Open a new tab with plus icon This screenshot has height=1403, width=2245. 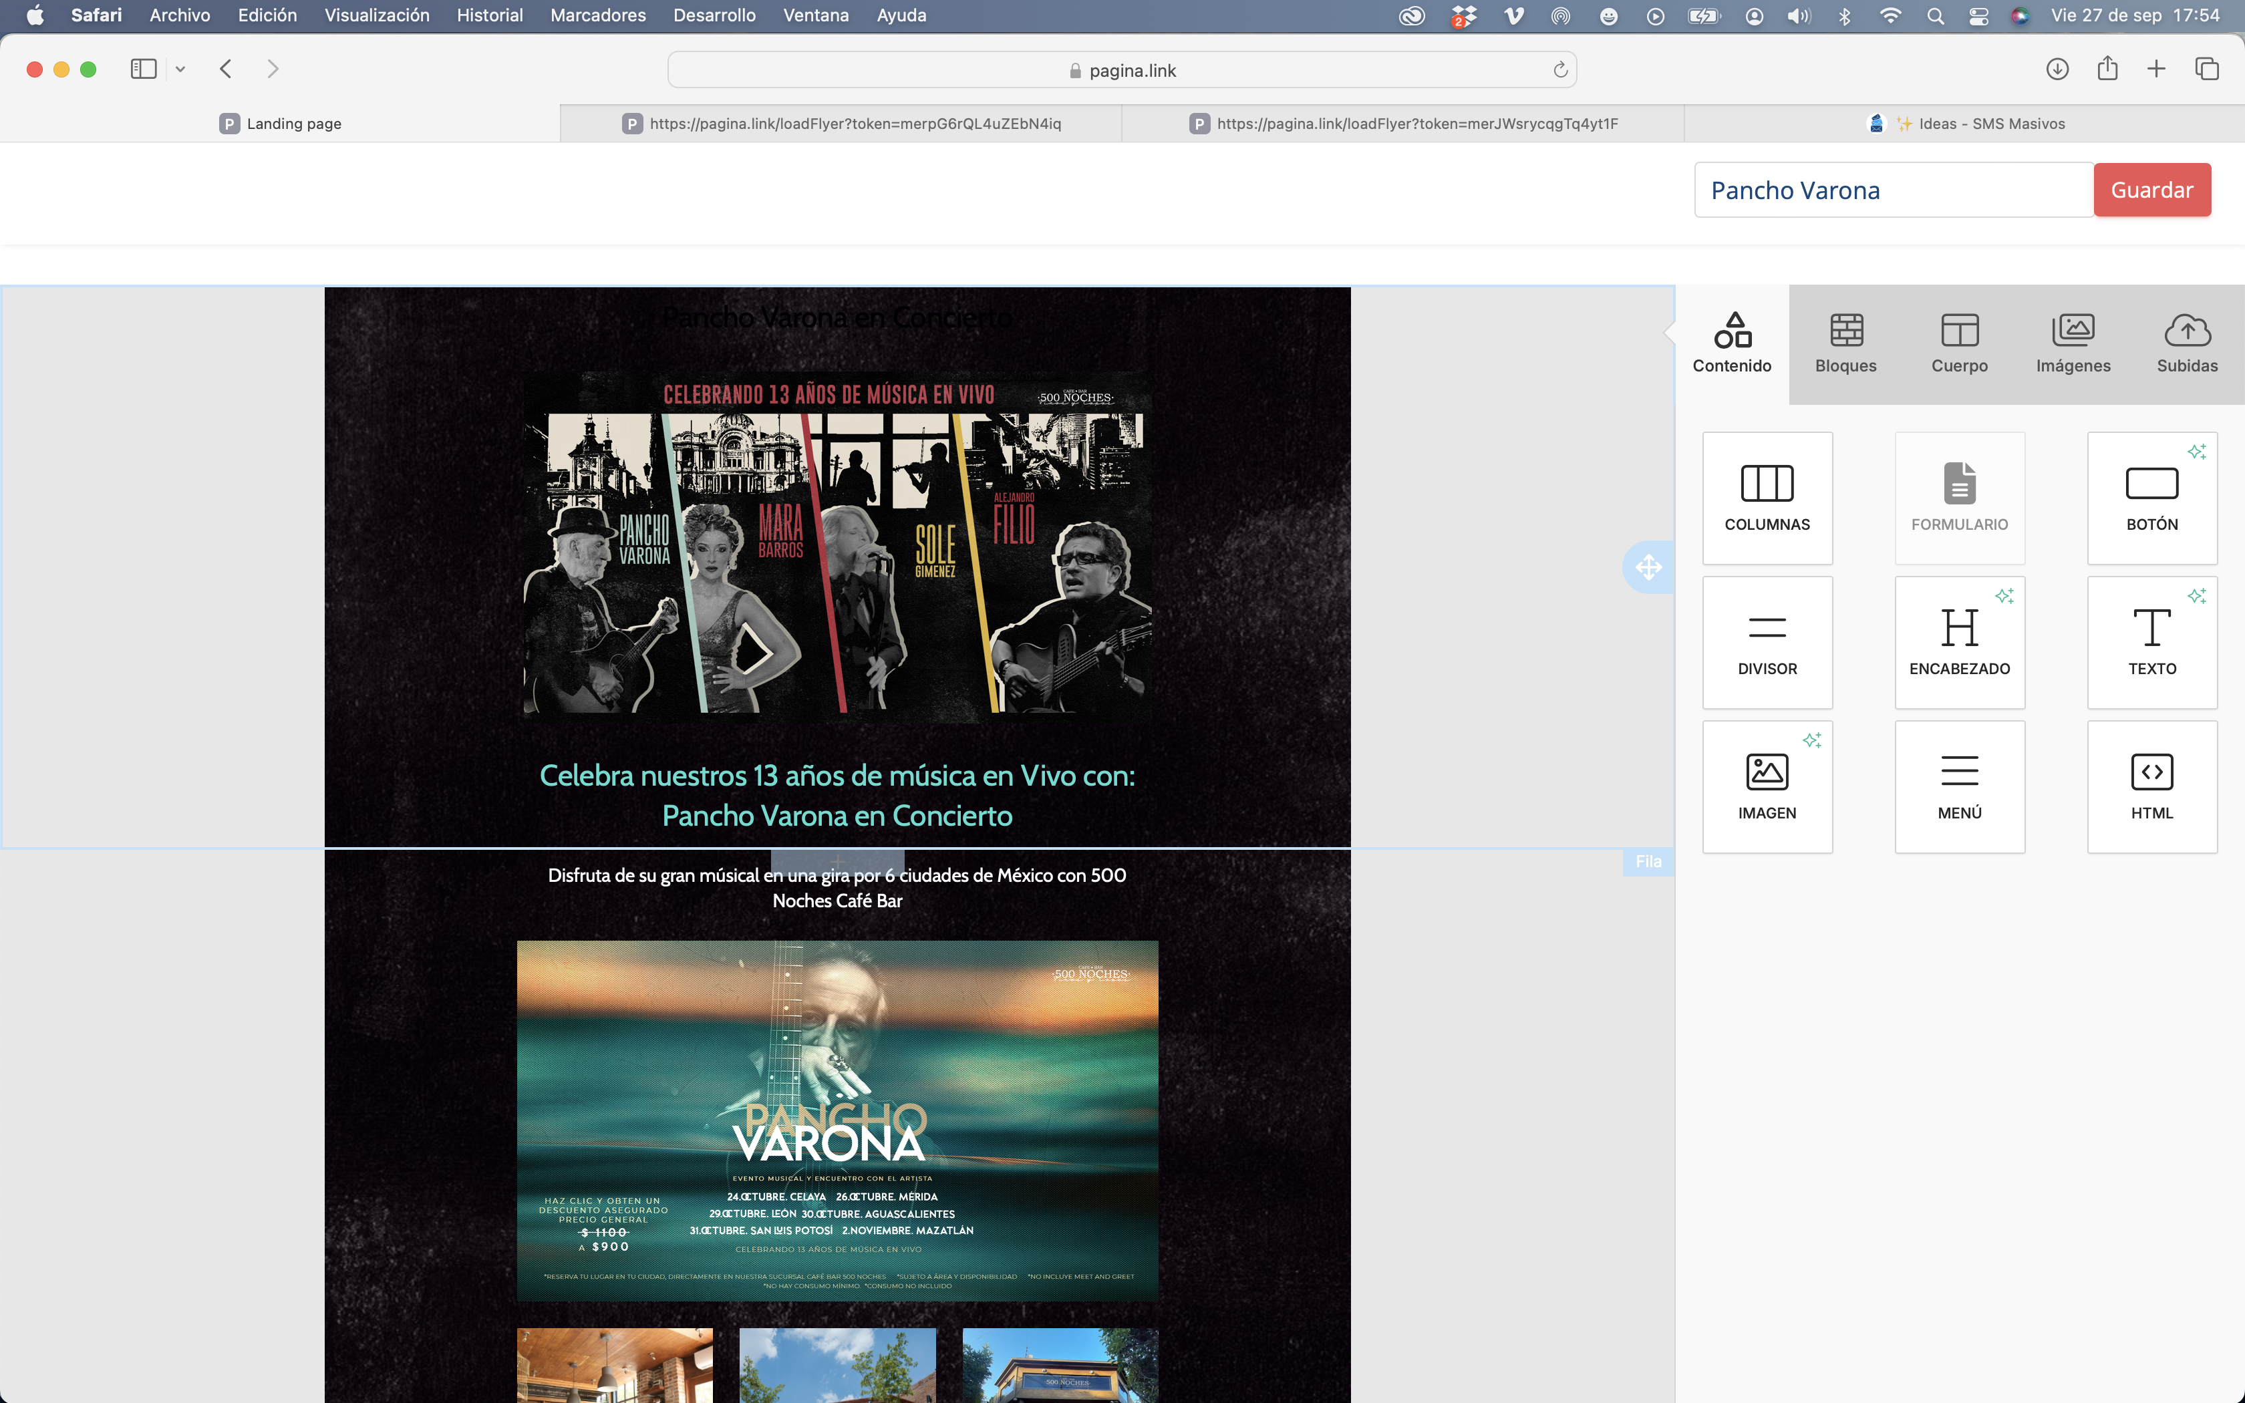(2157, 69)
